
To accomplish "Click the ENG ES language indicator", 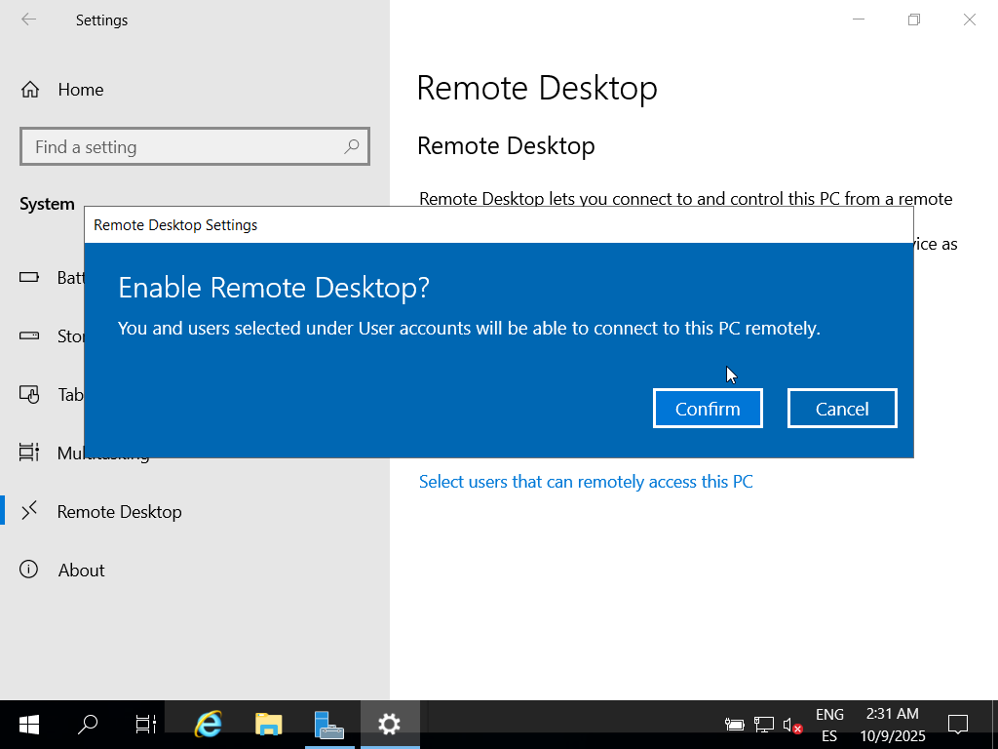I will 829,725.
